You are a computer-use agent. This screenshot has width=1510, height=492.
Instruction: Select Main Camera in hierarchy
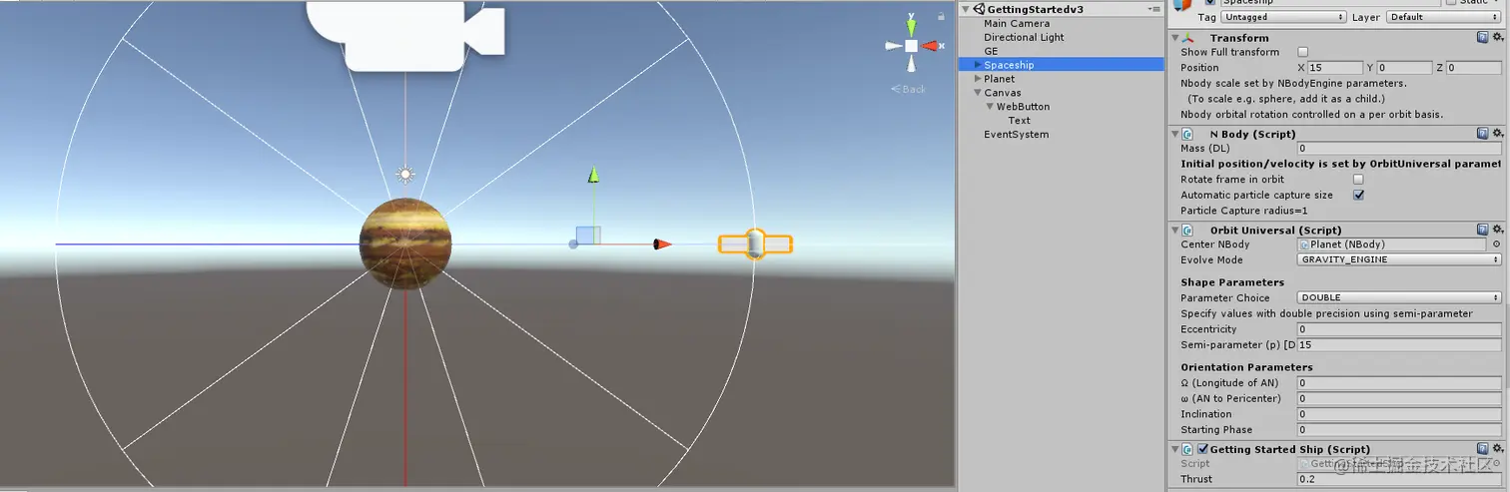pyautogui.click(x=1017, y=23)
